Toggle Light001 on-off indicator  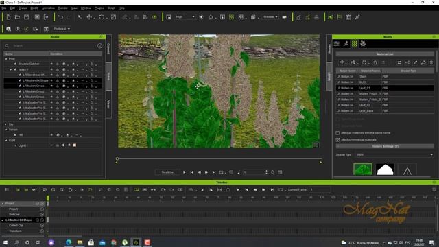(51, 145)
